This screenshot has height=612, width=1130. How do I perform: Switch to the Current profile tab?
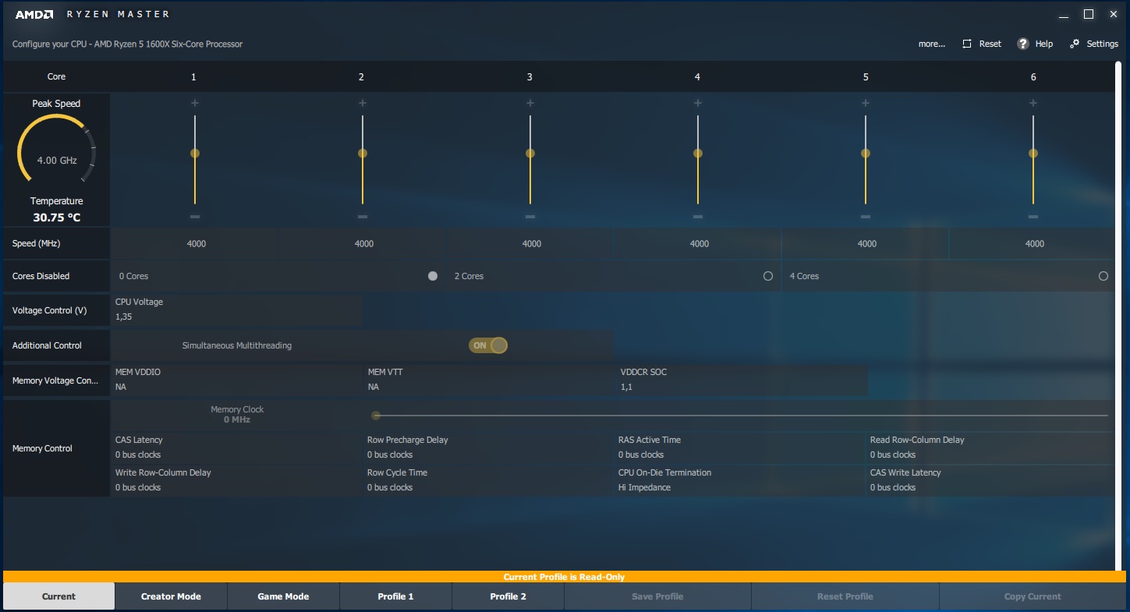58,596
